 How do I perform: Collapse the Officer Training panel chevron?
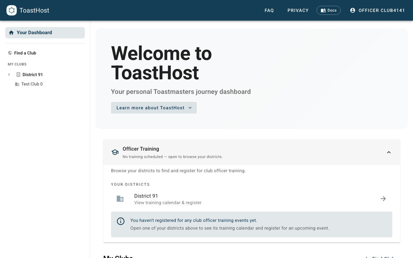tap(389, 152)
